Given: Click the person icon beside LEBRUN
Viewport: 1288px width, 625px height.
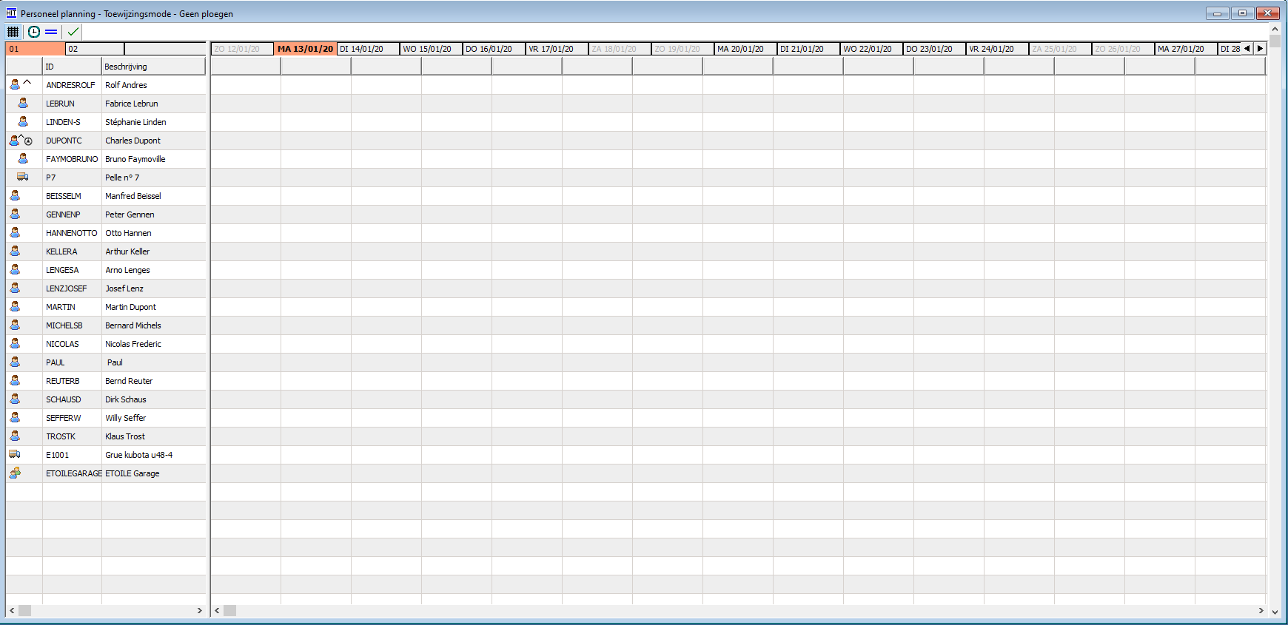Looking at the screenshot, I should (23, 104).
